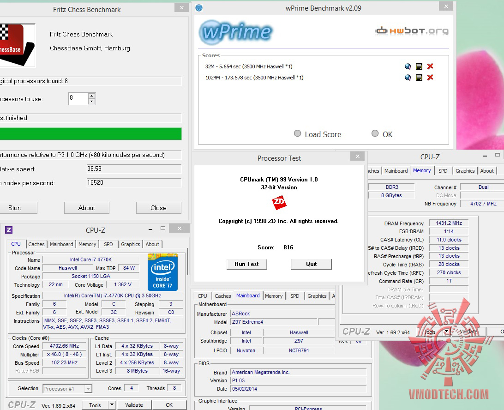Switch to Caches tab in left CPU-Z

(36, 244)
